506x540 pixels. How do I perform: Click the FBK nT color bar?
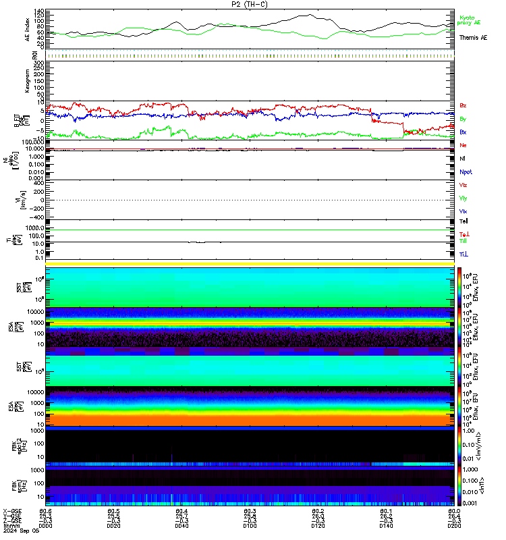click(x=459, y=485)
